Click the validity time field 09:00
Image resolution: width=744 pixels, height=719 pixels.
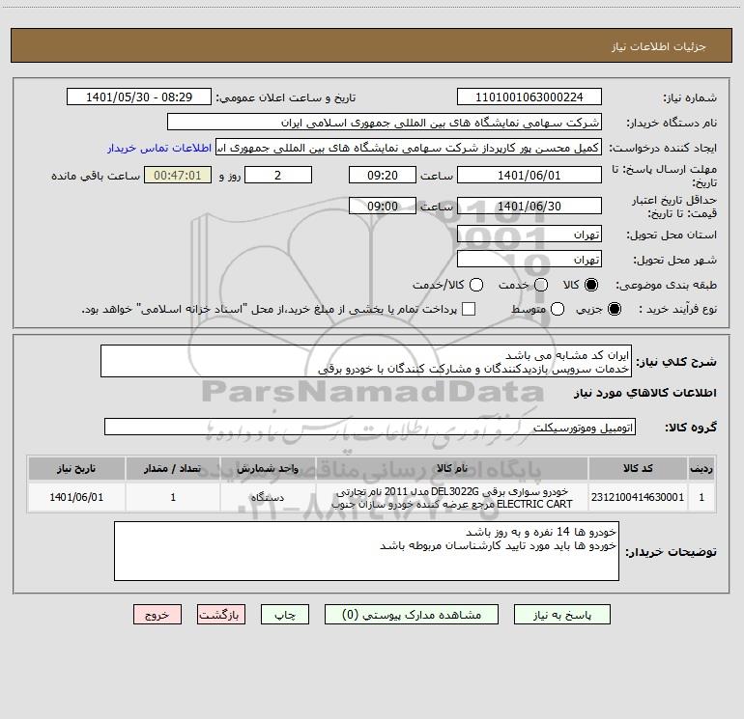point(383,206)
